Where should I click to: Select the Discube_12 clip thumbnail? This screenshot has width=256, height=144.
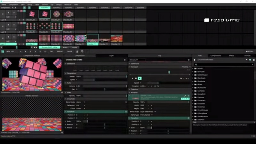coord(104,38)
